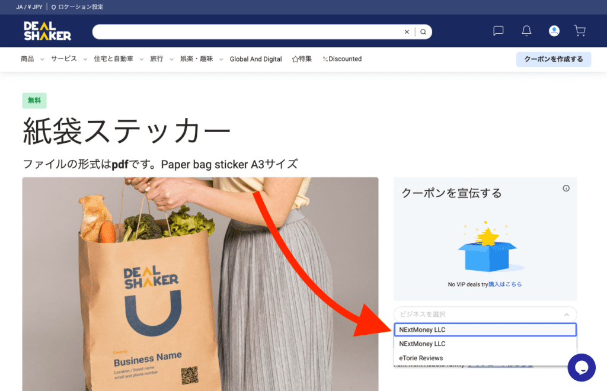Viewport: 607px width, 391px height.
Task: Open the ロケーション設定 location settings link
Action: (x=81, y=7)
